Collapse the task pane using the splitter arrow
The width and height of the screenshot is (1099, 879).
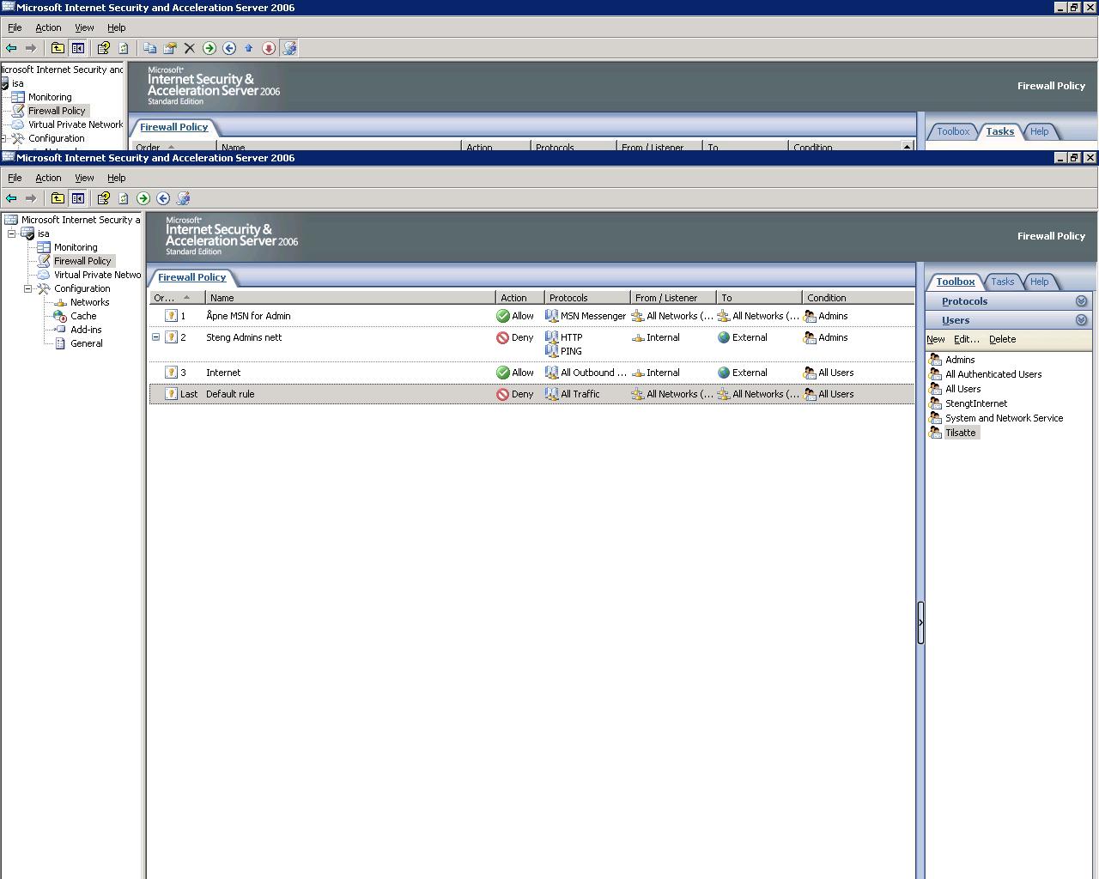(x=920, y=623)
